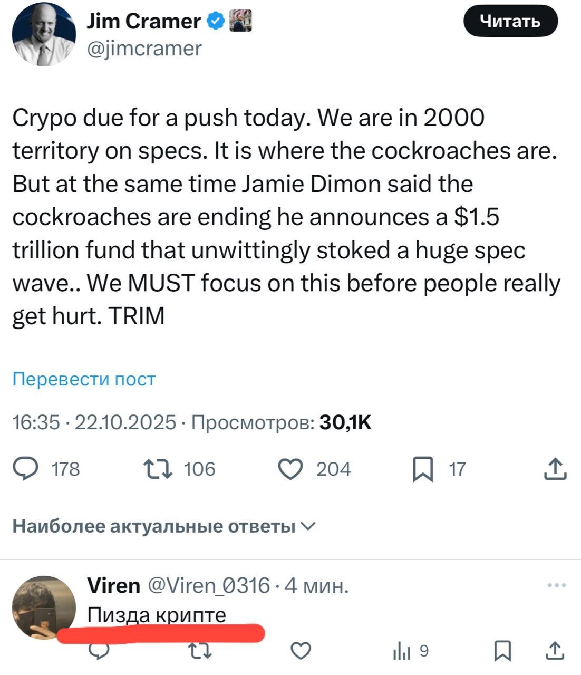
Task: Open the three-dot menu on Viren's reply
Action: point(557,585)
